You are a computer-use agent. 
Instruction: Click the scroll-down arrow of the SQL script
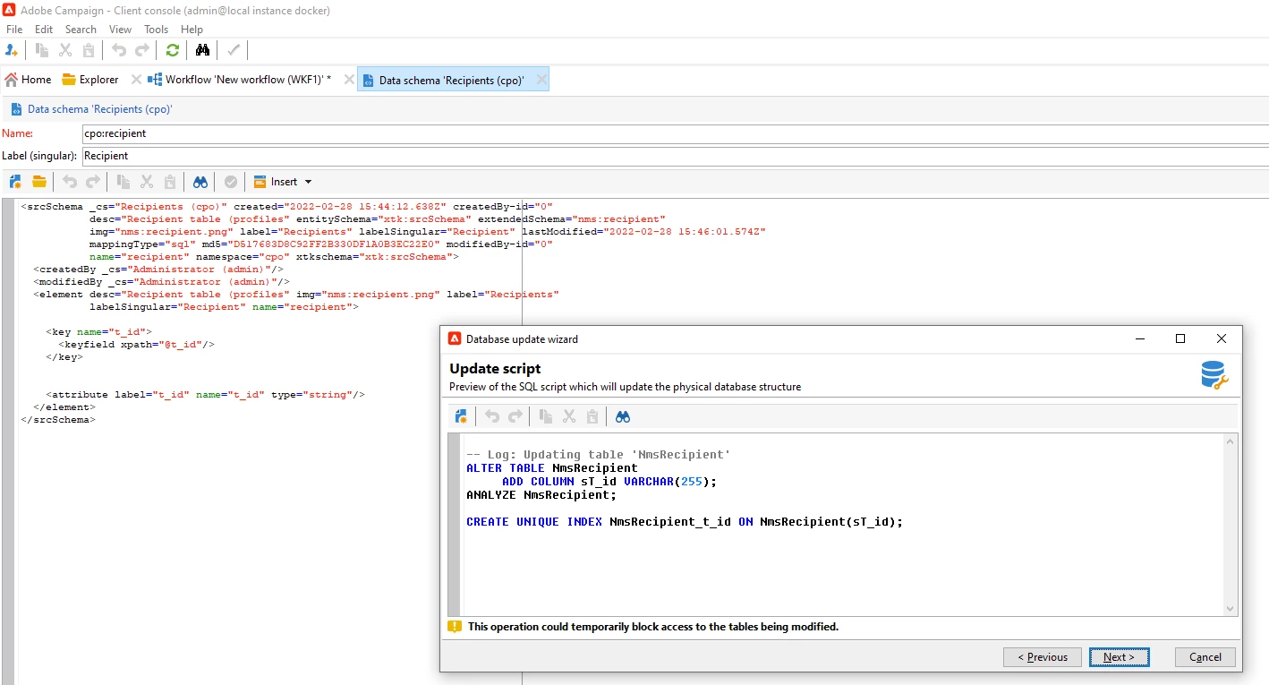click(1231, 608)
